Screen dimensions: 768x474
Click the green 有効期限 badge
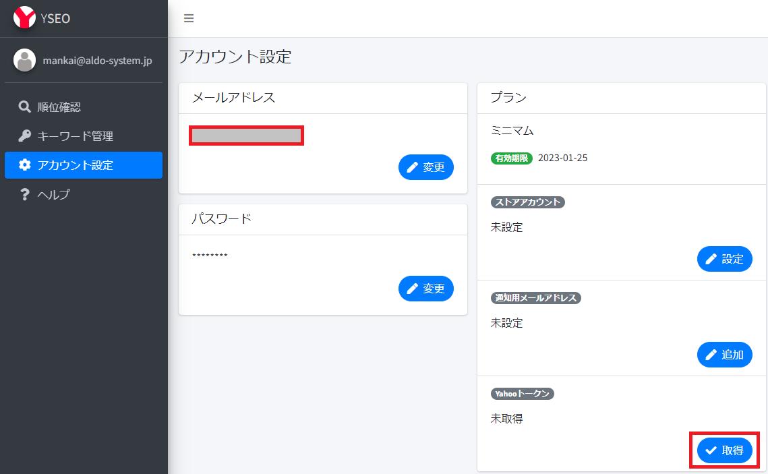[x=511, y=158]
